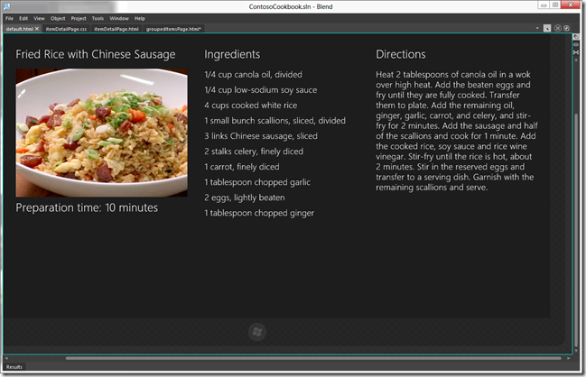Close the default.html tab
Screen dimensions: 586x377
coord(37,29)
